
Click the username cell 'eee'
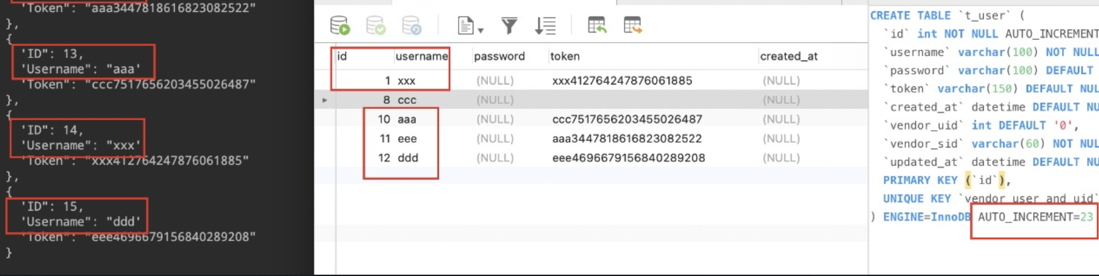[x=407, y=139]
